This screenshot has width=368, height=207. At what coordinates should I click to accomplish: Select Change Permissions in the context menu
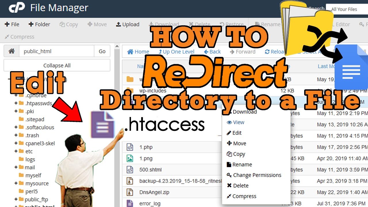tap(255, 175)
